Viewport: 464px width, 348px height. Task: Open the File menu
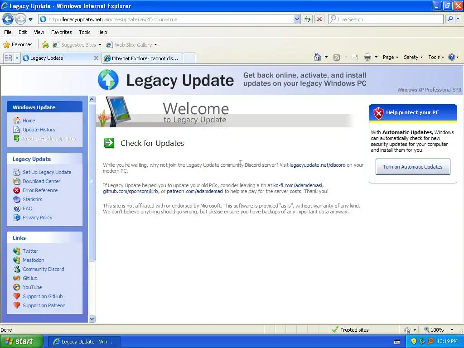(x=8, y=32)
